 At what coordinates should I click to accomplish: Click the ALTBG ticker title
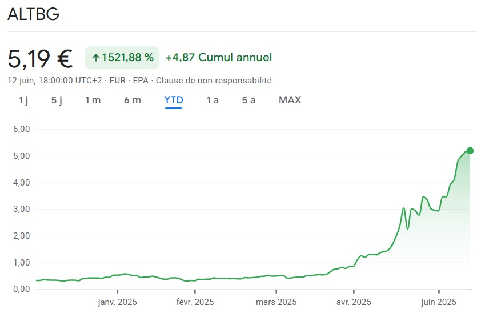pos(34,14)
